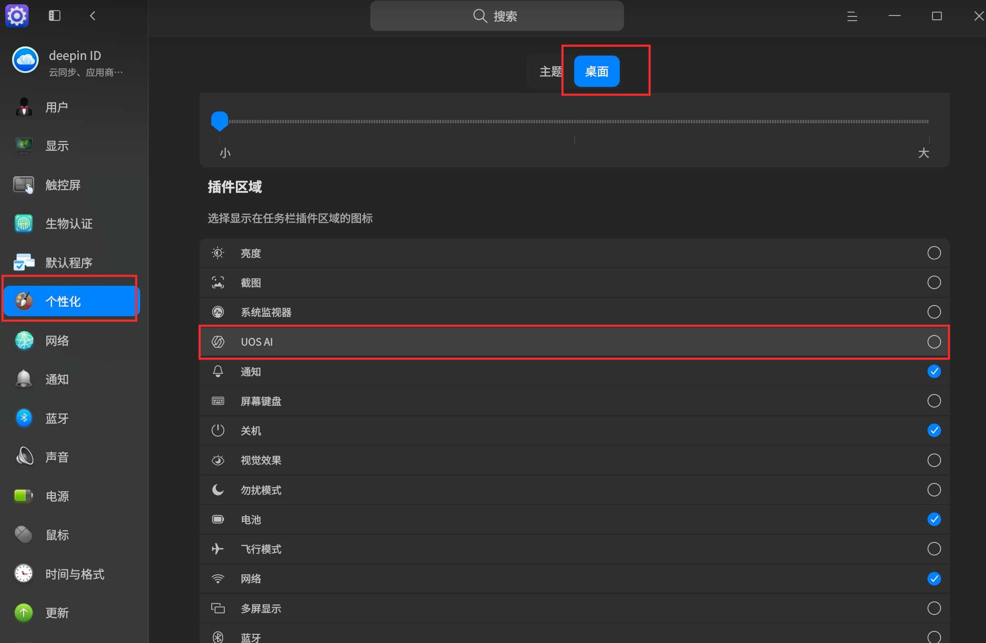Open 通知 notification settings in sidebar
This screenshot has height=643, width=986.
pyautogui.click(x=71, y=379)
